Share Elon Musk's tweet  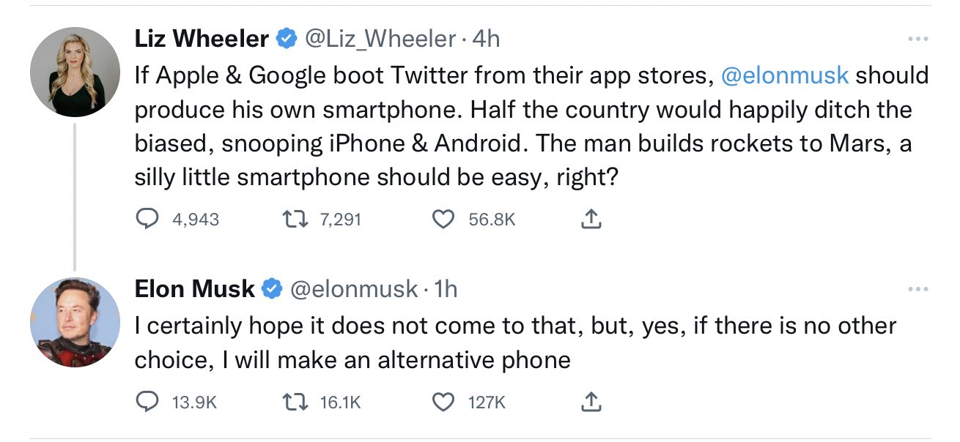point(592,402)
